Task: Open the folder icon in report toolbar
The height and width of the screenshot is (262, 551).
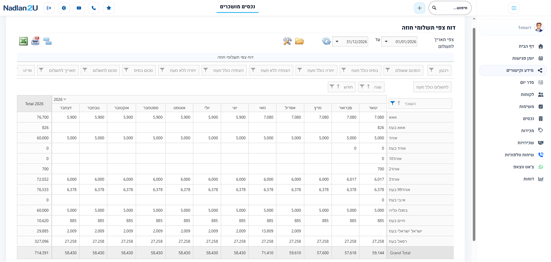Action: pyautogui.click(x=299, y=41)
